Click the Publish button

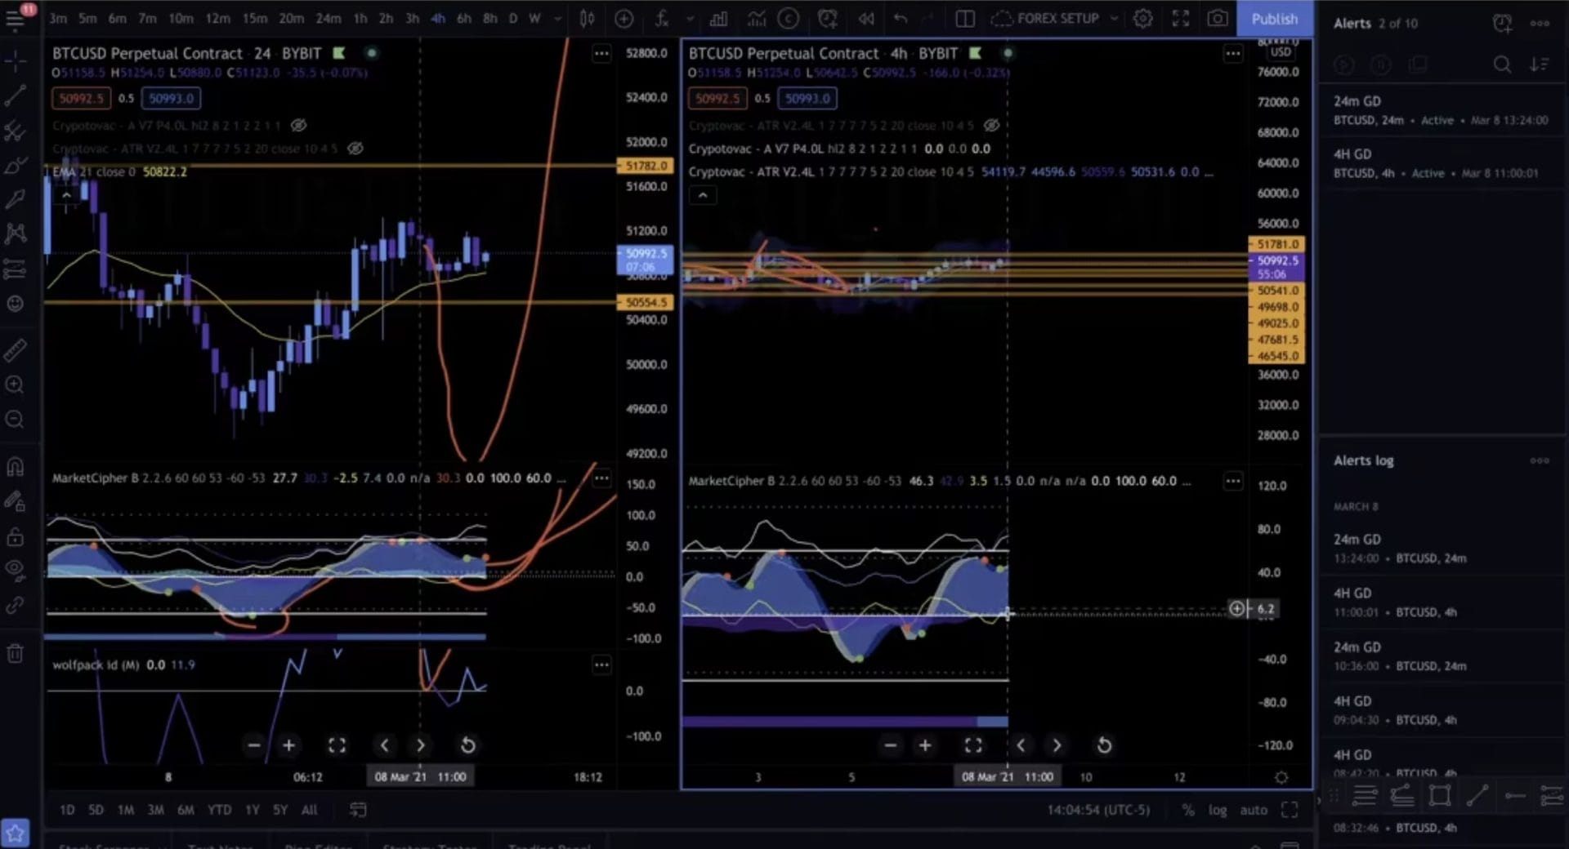click(1275, 18)
